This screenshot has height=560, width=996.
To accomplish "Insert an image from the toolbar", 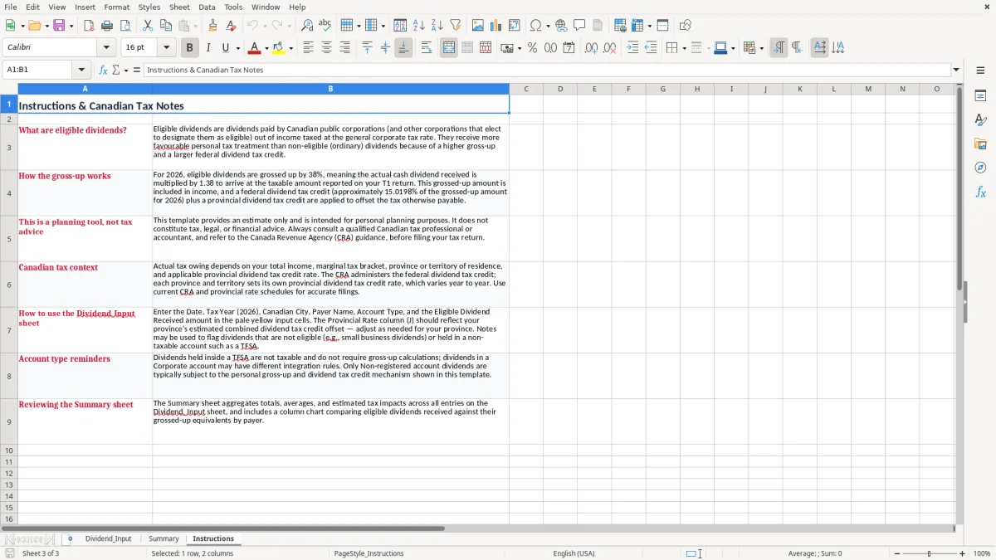I will (478, 26).
